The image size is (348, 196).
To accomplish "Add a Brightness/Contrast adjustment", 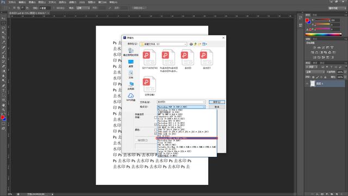I will tap(314, 47).
